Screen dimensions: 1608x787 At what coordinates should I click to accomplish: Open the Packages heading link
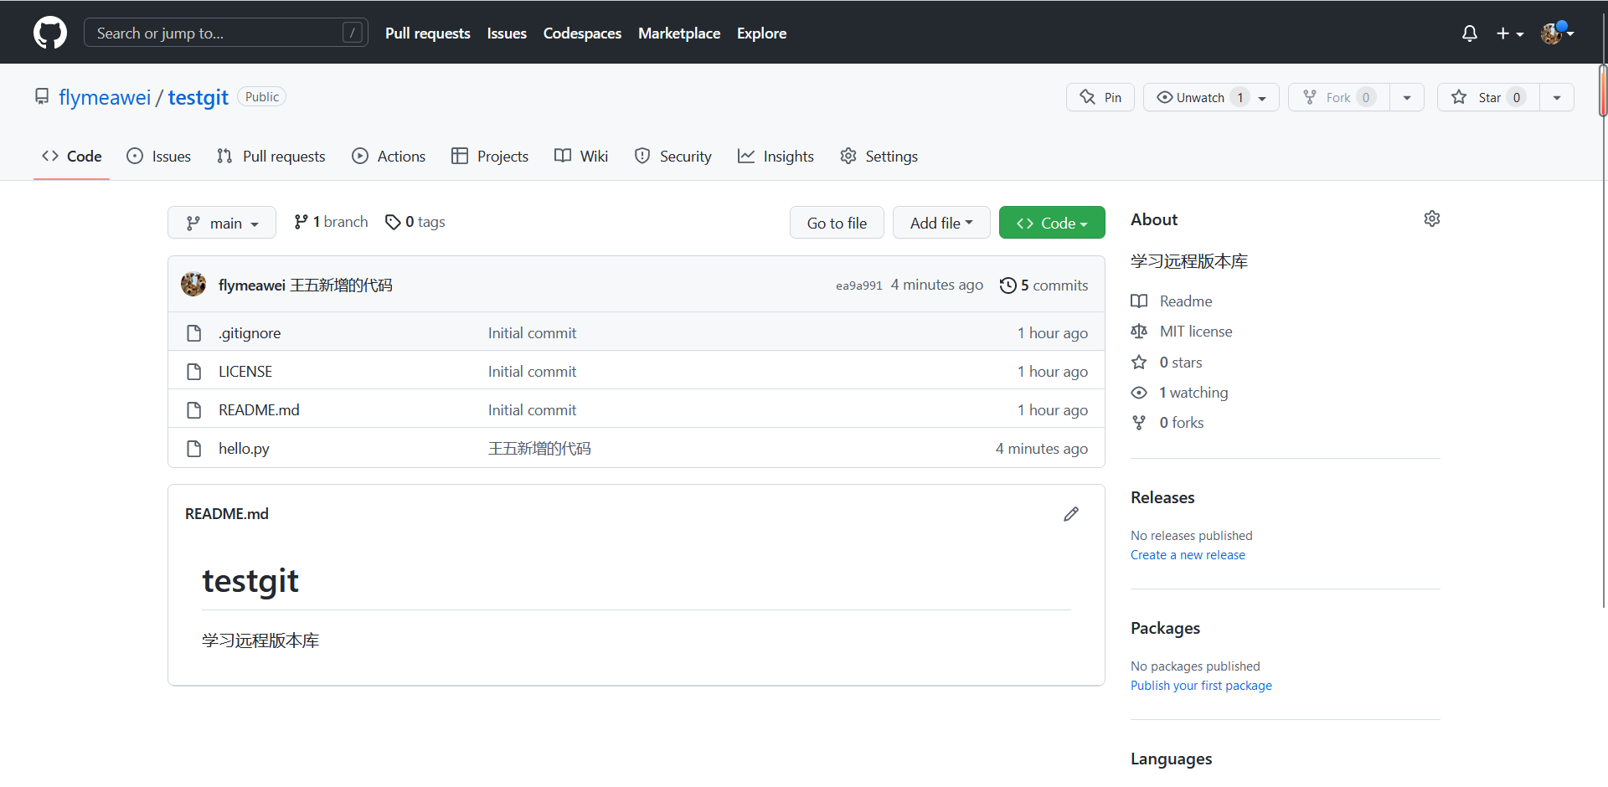pyautogui.click(x=1165, y=628)
